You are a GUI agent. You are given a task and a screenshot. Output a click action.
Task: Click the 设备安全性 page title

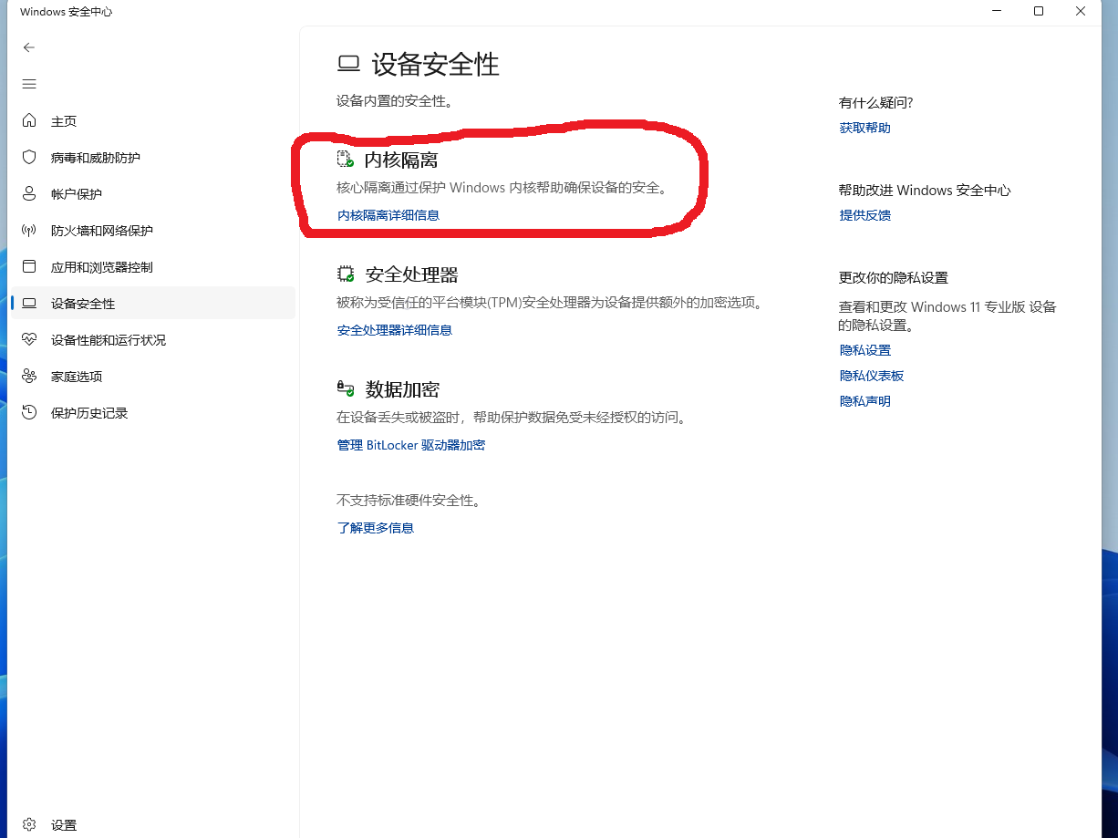[436, 64]
